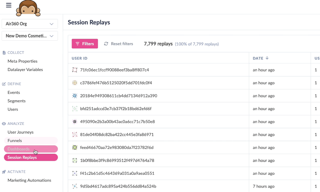Click identicon of user 71fc06ec1fccf90088eef3ba8ff807c4
The image size is (320, 192).
[x=75, y=70]
